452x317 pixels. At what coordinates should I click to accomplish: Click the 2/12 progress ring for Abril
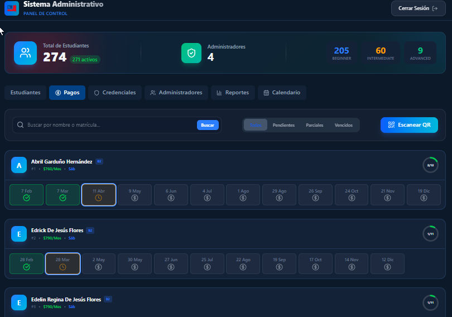click(x=430, y=165)
